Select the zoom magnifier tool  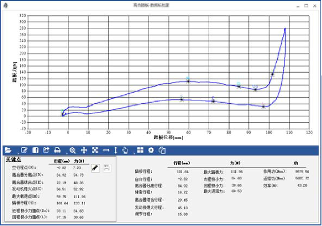[x=73, y=150]
